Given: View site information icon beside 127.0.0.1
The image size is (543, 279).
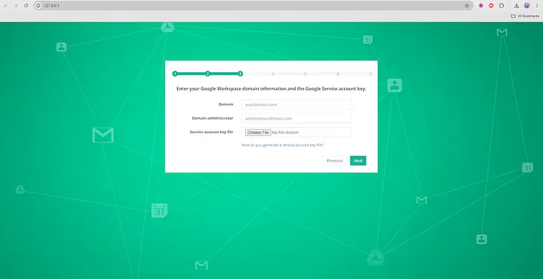Looking at the screenshot, I should click(x=38, y=5).
